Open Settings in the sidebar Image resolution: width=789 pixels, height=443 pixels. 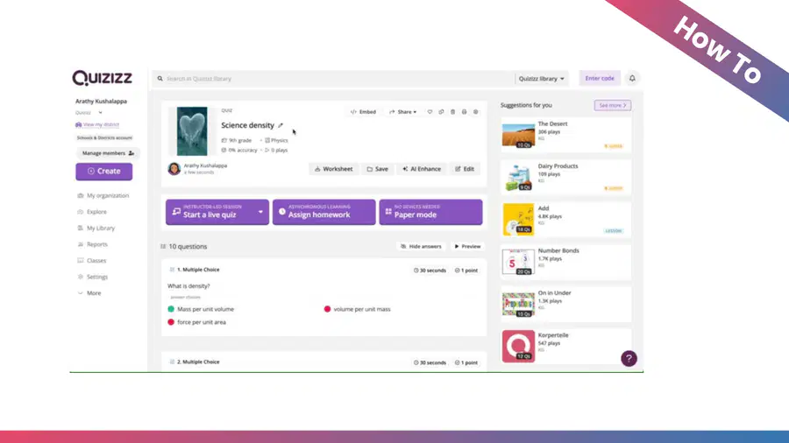coord(92,277)
